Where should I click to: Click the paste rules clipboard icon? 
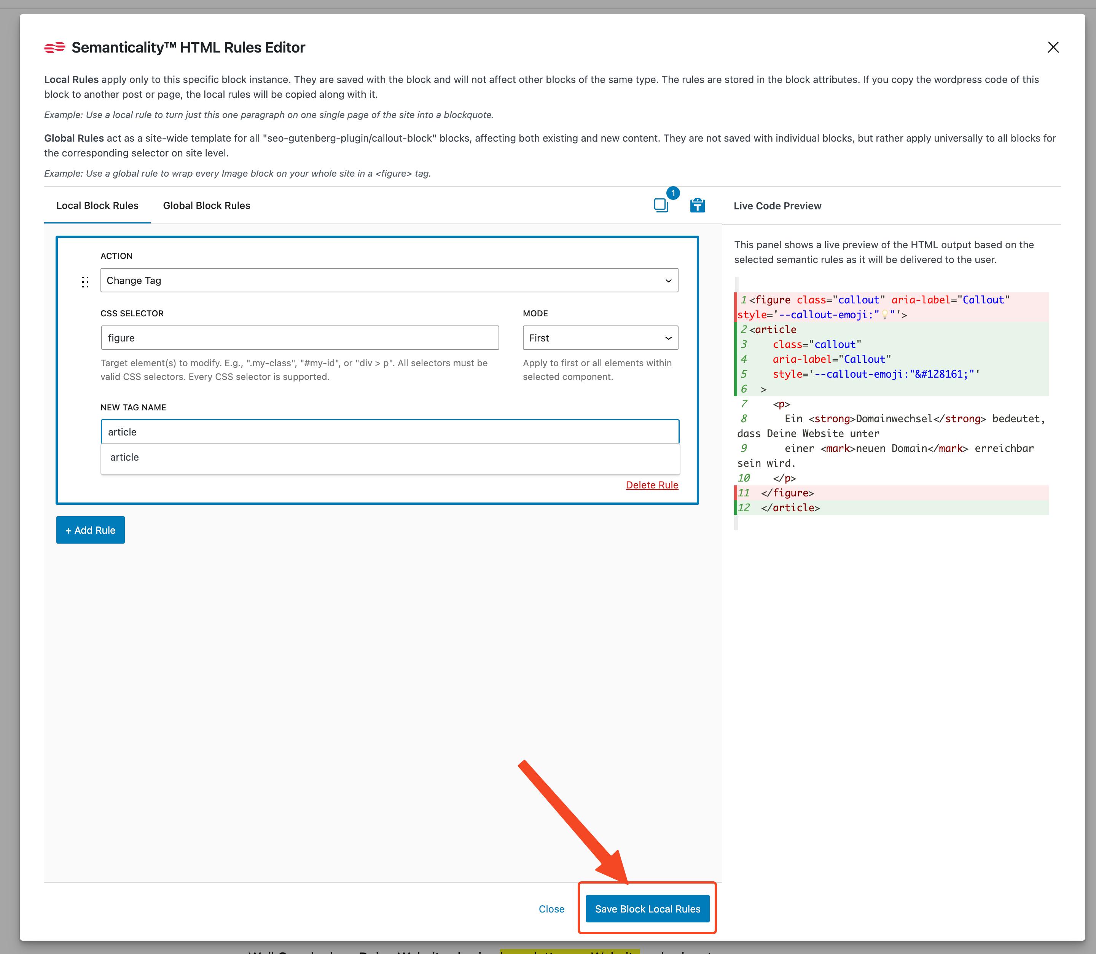coord(697,206)
